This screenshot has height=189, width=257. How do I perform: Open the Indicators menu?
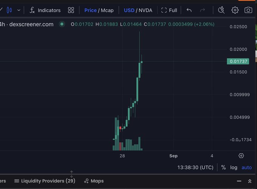tap(45, 10)
